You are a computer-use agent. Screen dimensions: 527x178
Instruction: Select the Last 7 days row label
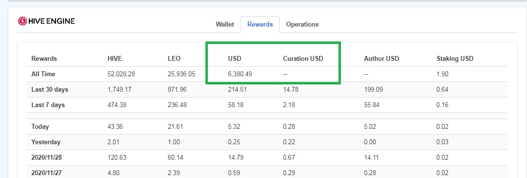point(48,105)
